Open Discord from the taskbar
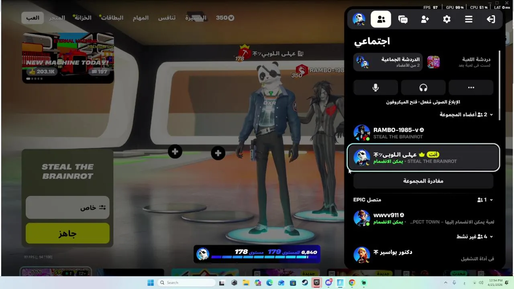 (x=328, y=283)
